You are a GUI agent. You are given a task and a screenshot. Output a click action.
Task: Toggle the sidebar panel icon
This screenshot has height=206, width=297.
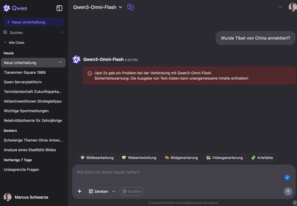[x=59, y=8]
